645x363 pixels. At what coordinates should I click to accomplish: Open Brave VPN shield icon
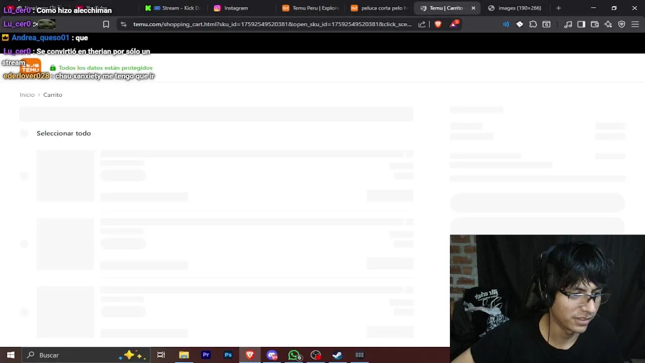[x=622, y=24]
